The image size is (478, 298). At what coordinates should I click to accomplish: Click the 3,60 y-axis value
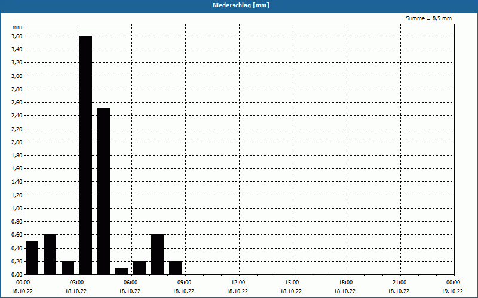17,36
